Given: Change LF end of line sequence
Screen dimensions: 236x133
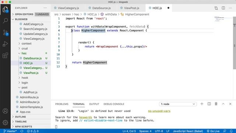Looking at the screenshot, I should [168, 131].
